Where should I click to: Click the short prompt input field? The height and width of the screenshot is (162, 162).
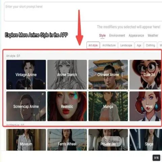click(83, 11)
